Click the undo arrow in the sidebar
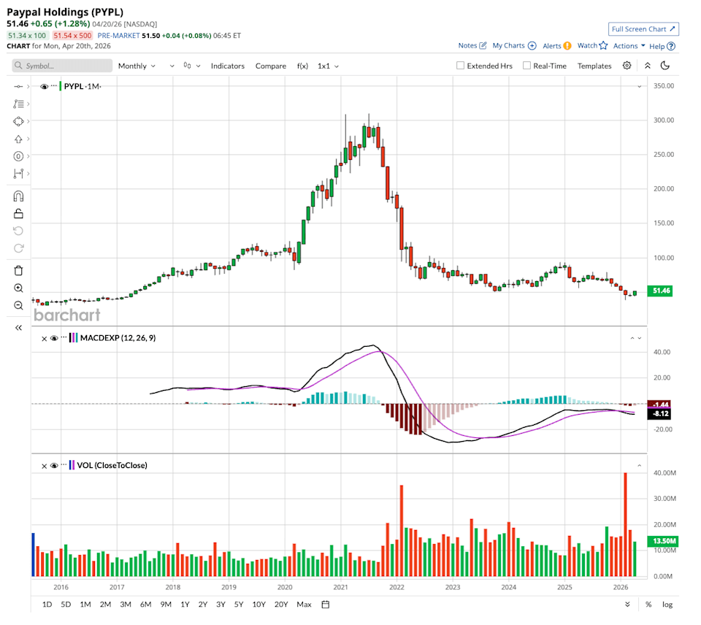Screen dimensions: 701x625 pyautogui.click(x=18, y=230)
